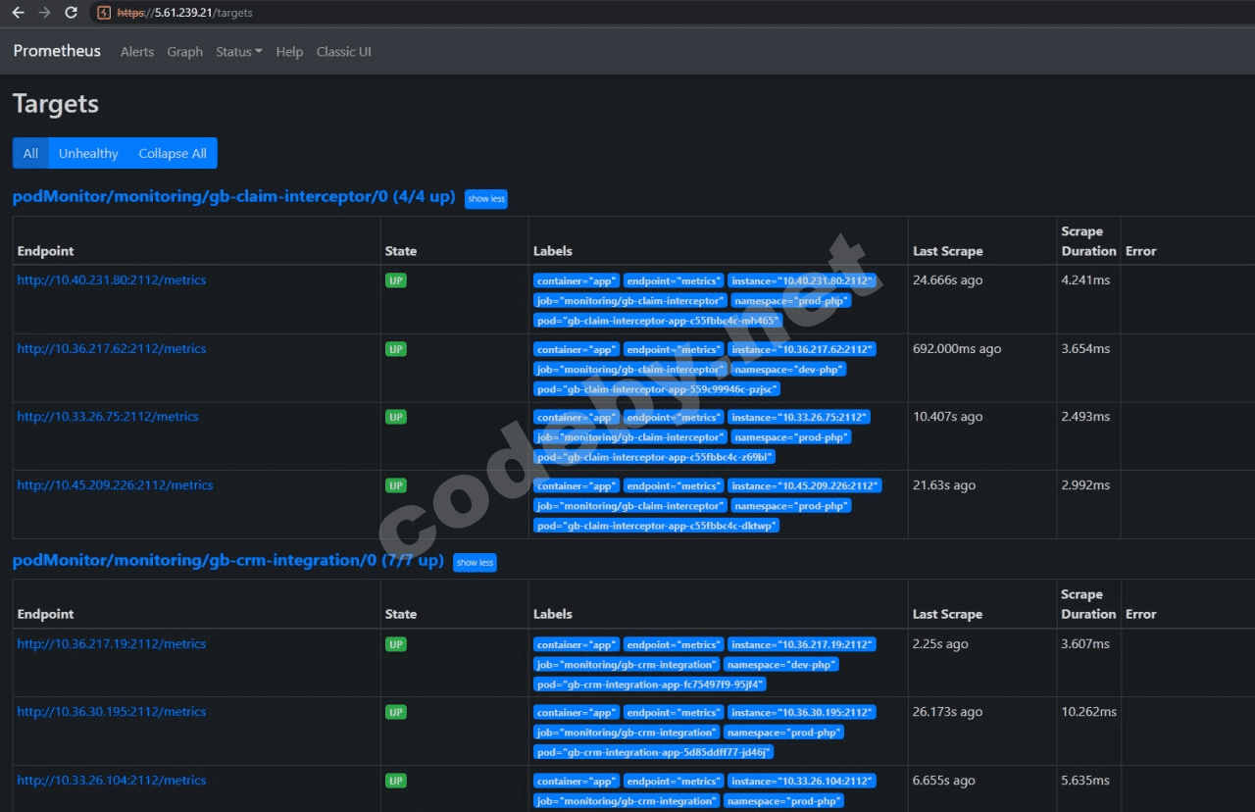
Task: Collapse gb-crm-integration with its show less button
Action: (475, 563)
